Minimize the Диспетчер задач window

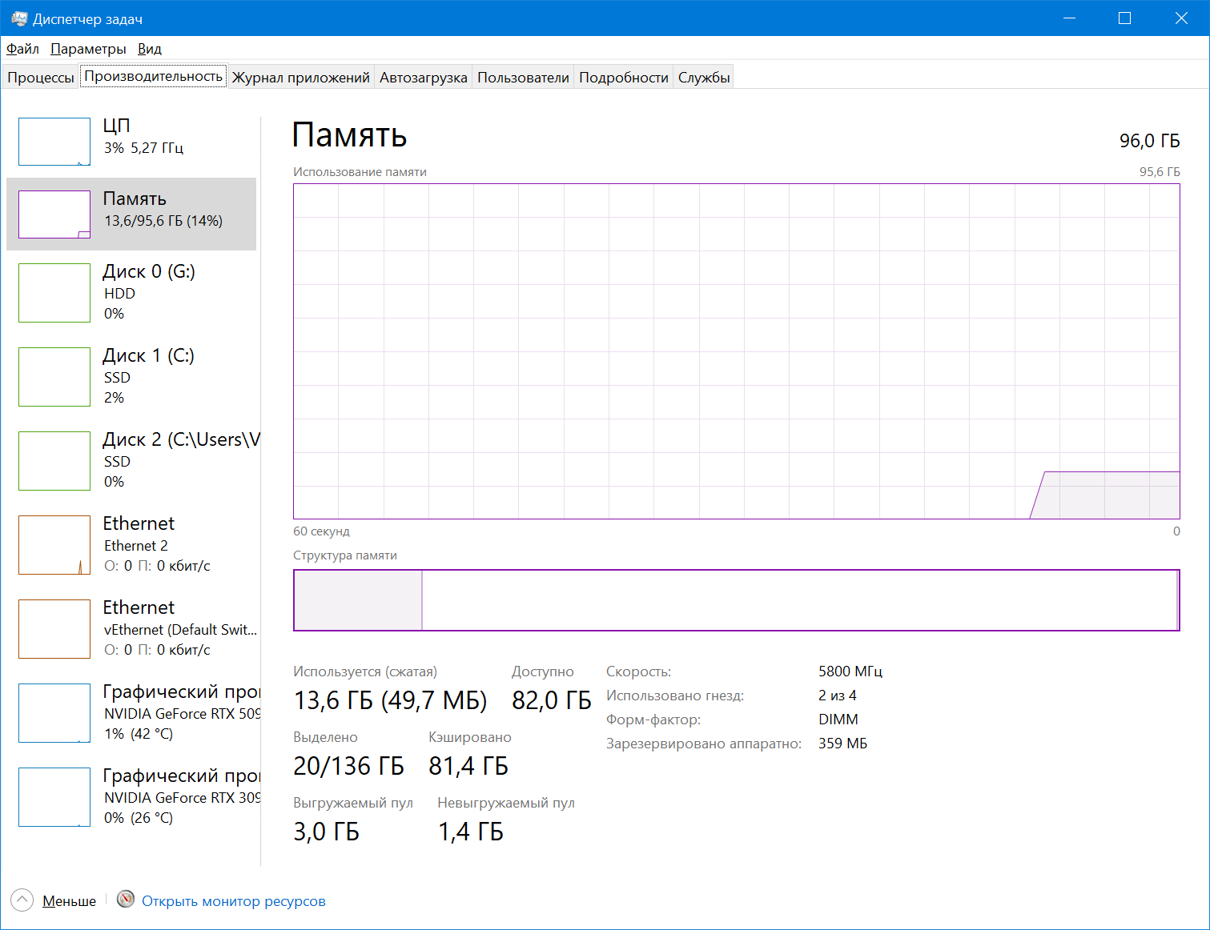click(x=1069, y=18)
